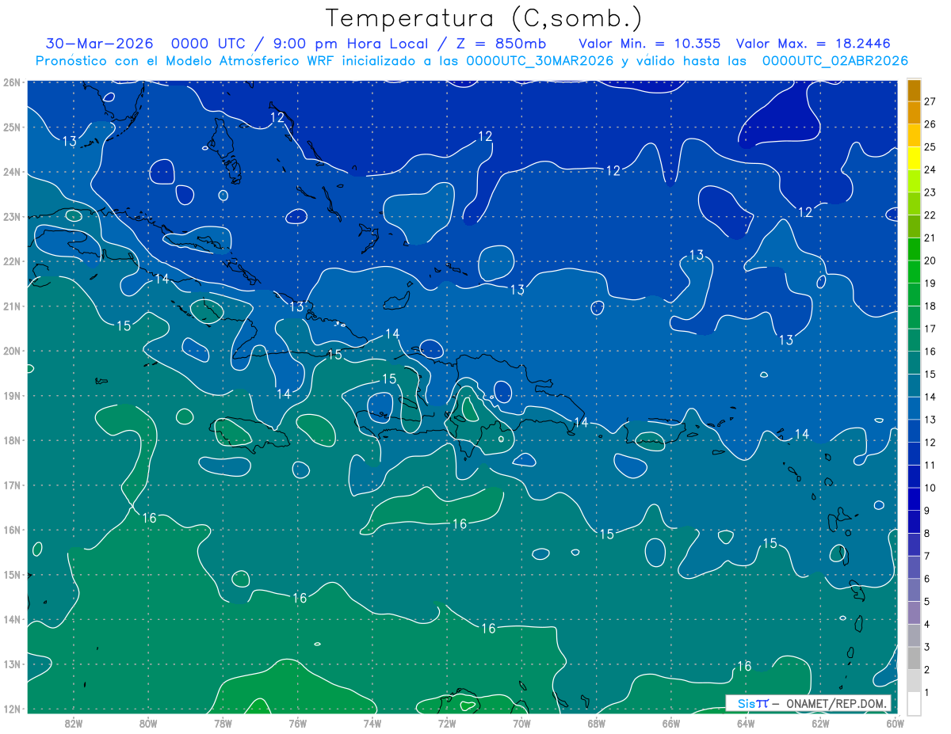
Task: Click the SisPI ONAMET/REP.DOM. watermark
Action: [808, 703]
